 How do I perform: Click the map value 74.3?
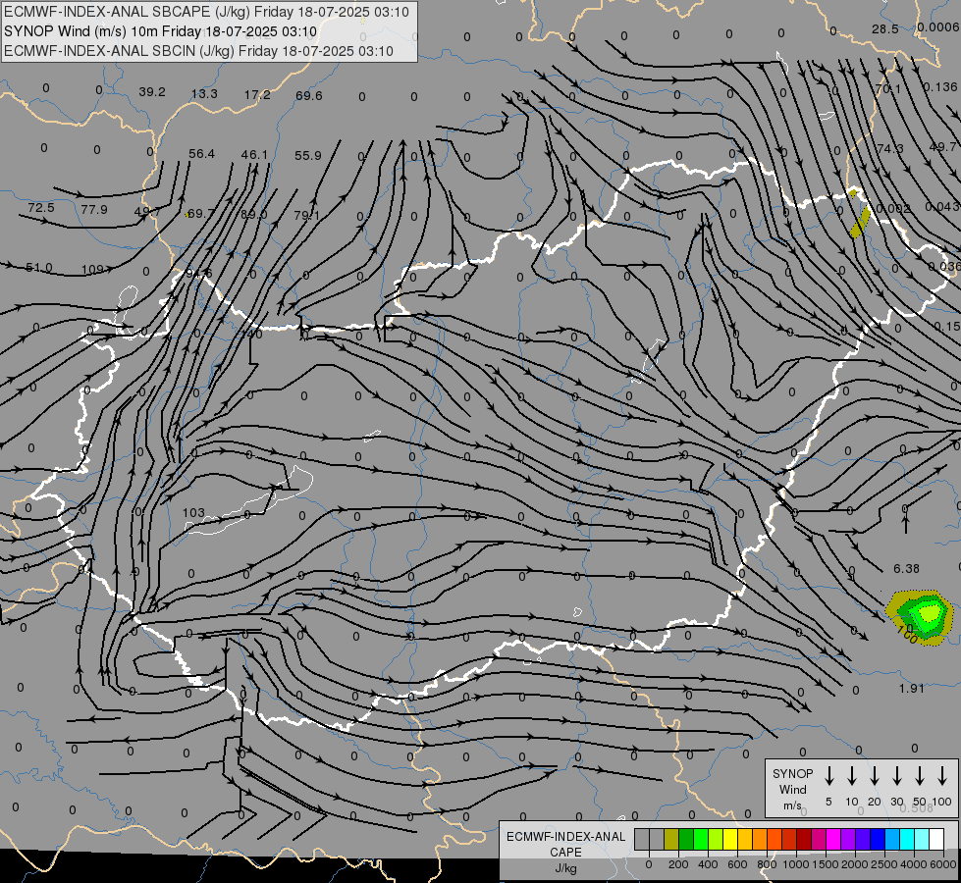(x=889, y=149)
